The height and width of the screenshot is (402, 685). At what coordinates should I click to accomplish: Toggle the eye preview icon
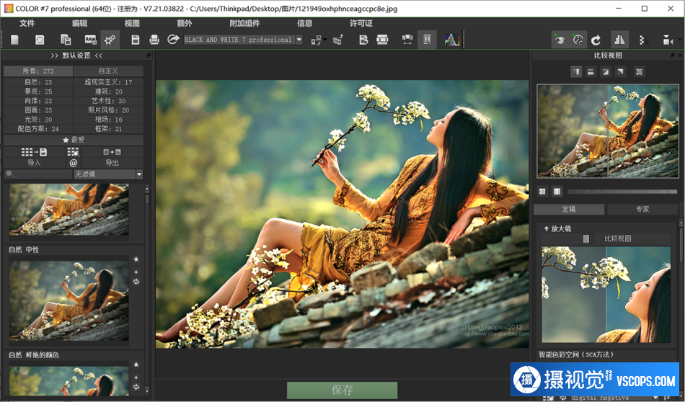pos(560,40)
